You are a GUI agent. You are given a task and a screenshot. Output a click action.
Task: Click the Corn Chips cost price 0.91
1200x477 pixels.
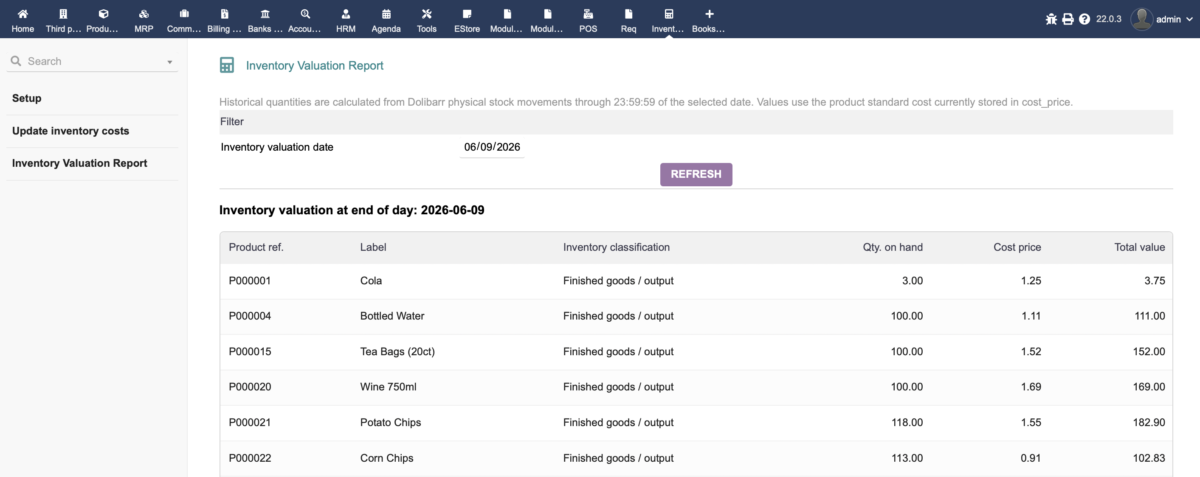point(1031,458)
